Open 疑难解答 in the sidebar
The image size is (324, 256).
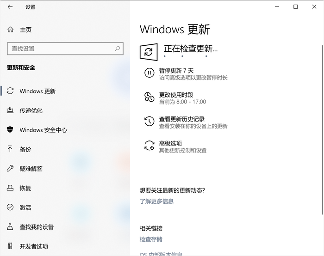click(31, 169)
